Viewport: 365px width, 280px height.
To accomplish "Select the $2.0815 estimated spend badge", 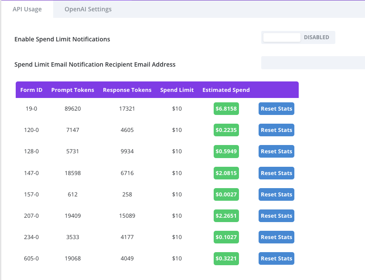I will click(x=226, y=173).
